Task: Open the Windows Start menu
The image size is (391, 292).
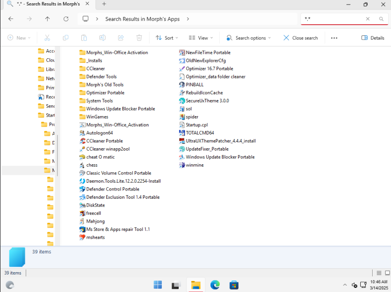Action: coord(158,285)
